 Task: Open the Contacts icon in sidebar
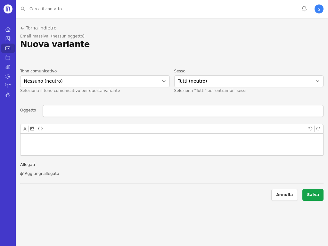tap(8, 39)
